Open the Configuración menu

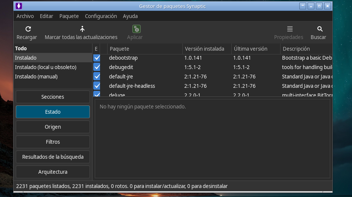coord(101,16)
